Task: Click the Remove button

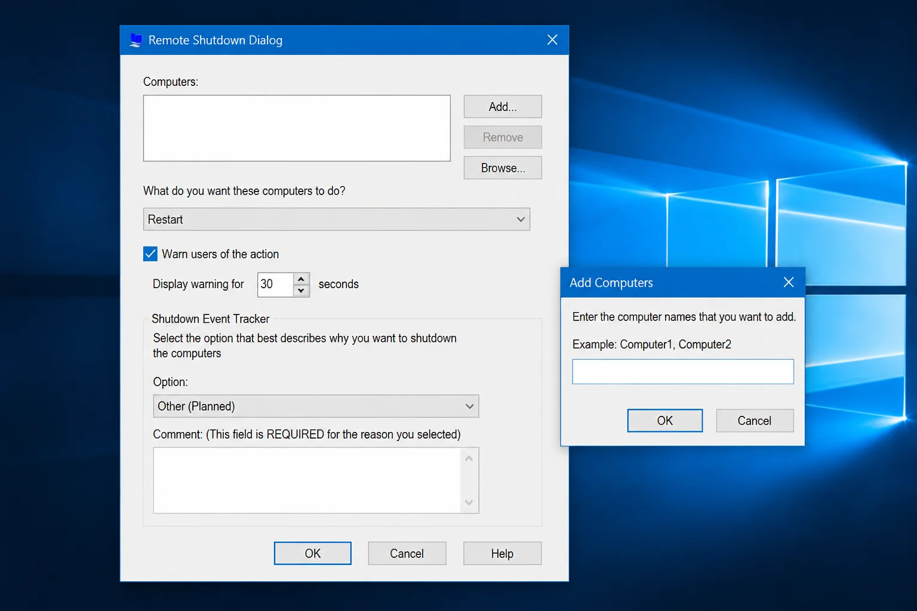Action: (x=503, y=137)
